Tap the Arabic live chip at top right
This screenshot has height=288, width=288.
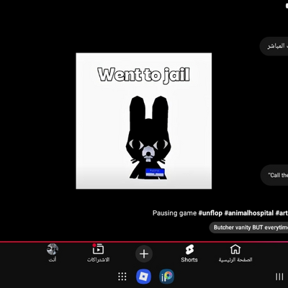[274, 46]
